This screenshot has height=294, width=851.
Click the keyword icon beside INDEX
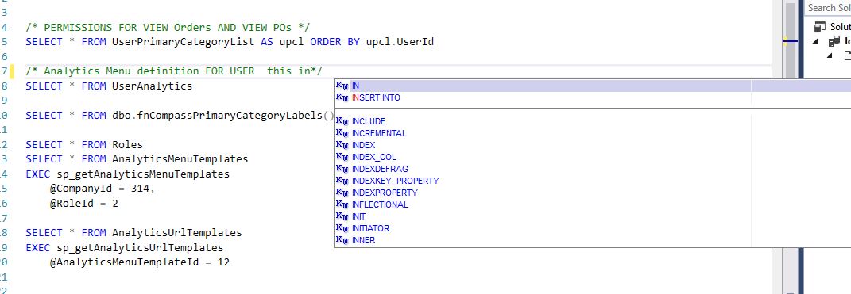point(342,145)
